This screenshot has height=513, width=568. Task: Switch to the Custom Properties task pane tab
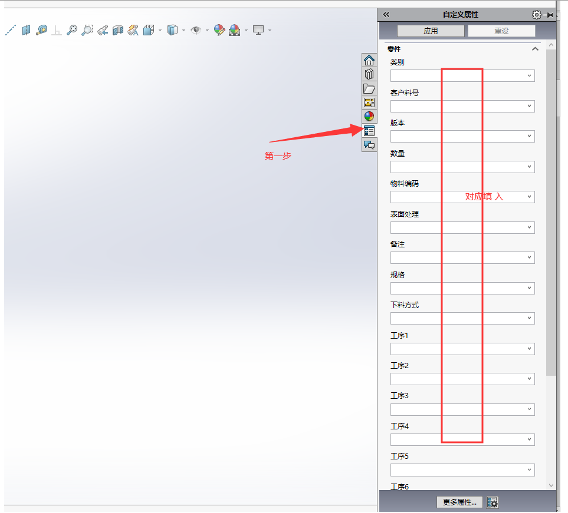click(369, 131)
